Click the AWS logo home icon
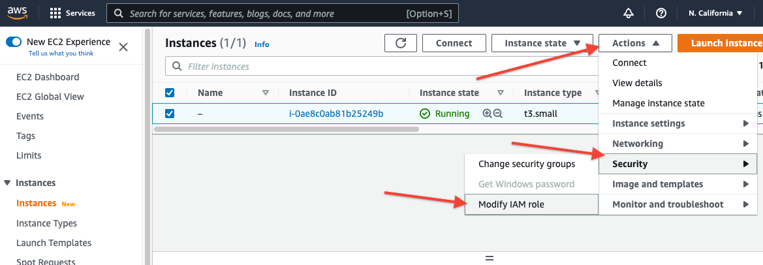Screen dimensions: 763x265 pos(17,13)
